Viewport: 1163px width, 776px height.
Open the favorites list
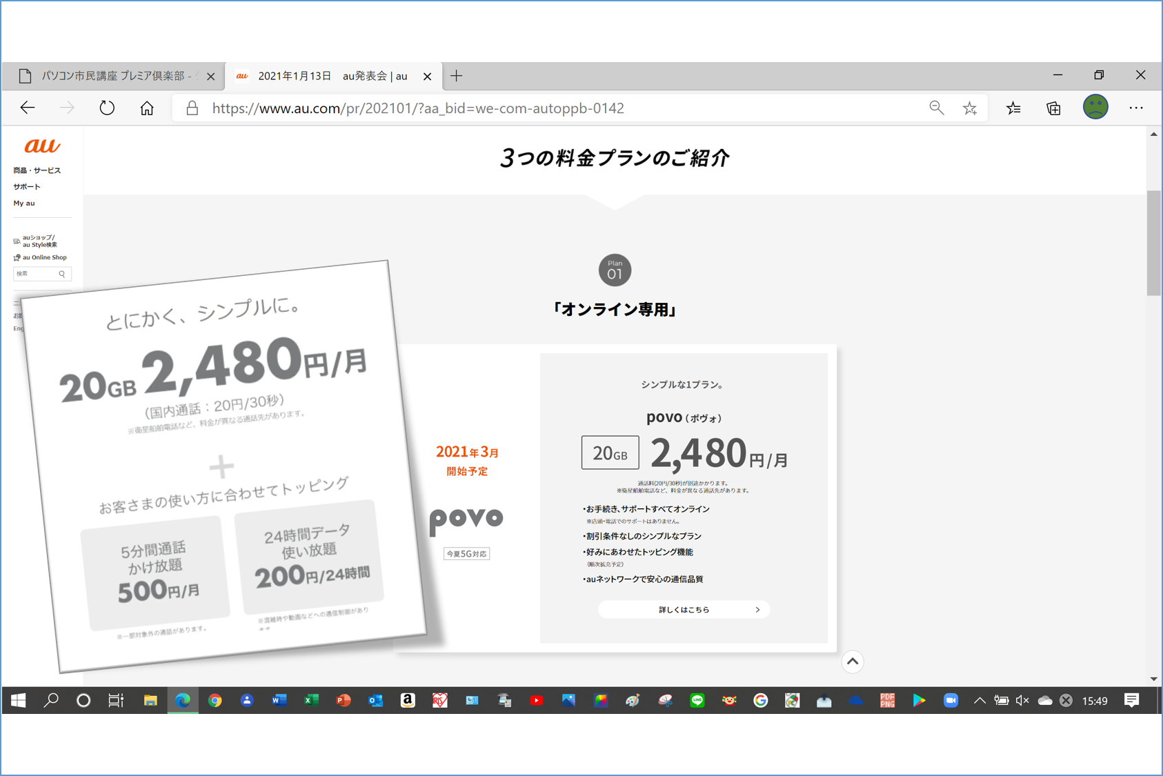[1013, 108]
